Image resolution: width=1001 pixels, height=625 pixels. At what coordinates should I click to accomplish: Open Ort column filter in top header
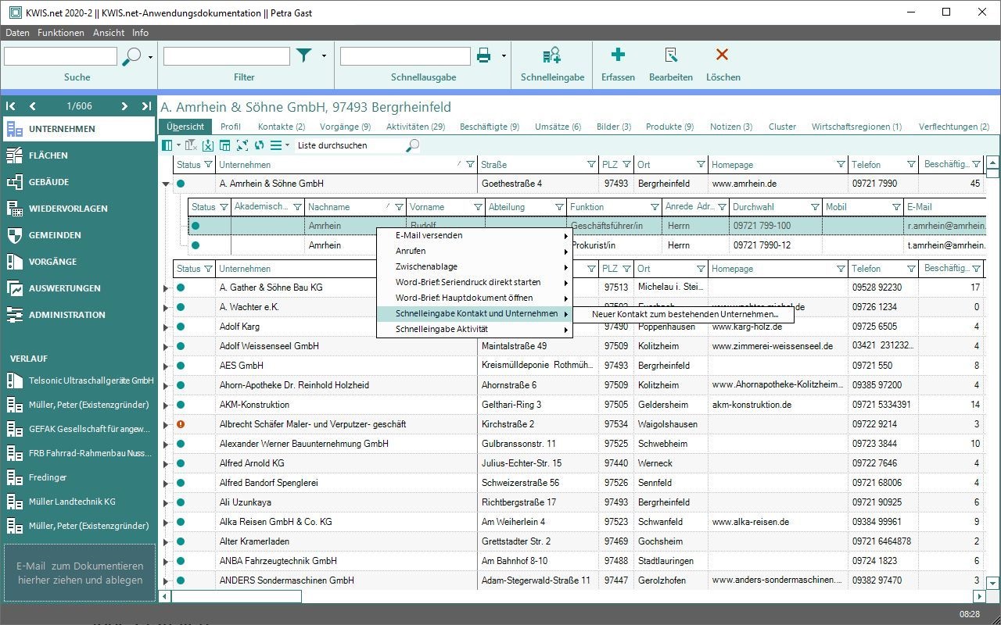pos(701,165)
